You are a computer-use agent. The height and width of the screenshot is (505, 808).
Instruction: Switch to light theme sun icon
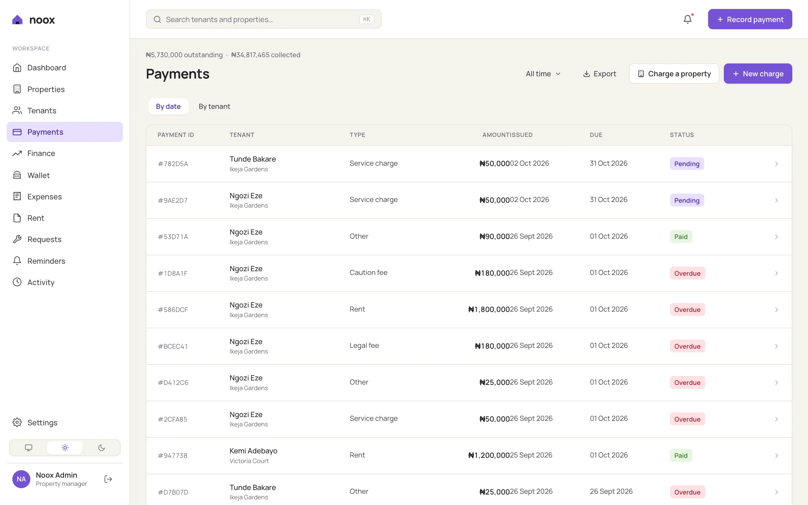click(x=65, y=448)
